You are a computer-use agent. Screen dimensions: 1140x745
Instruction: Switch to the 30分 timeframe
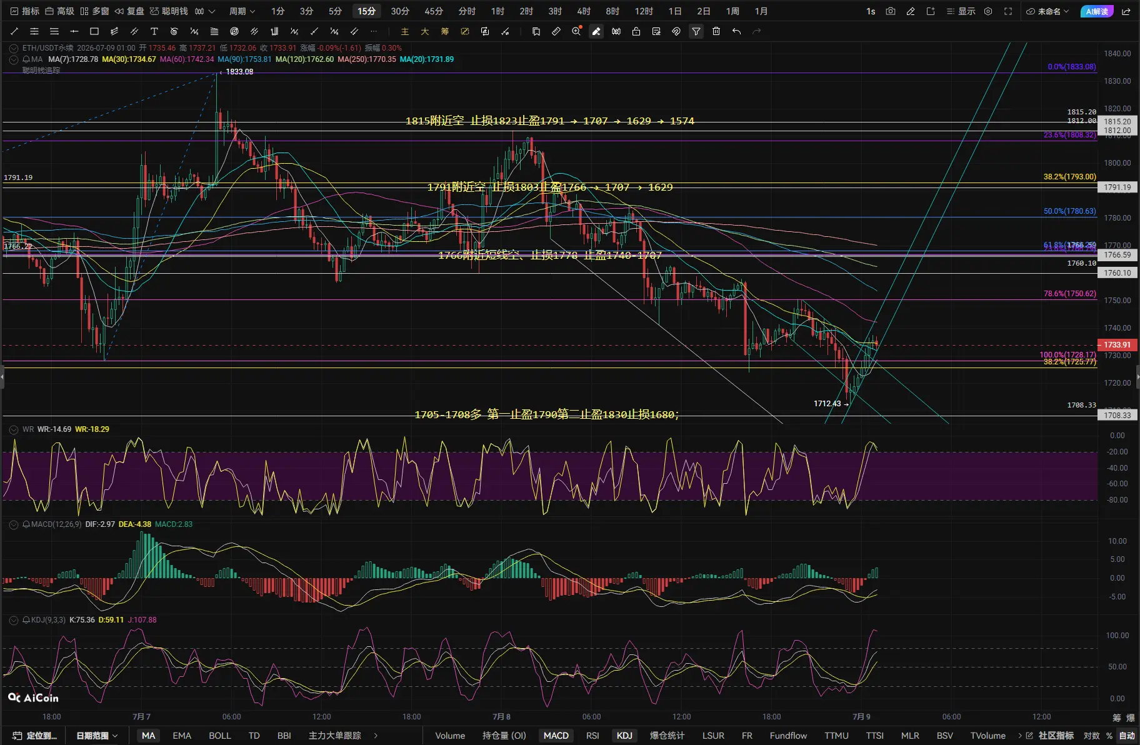400,11
